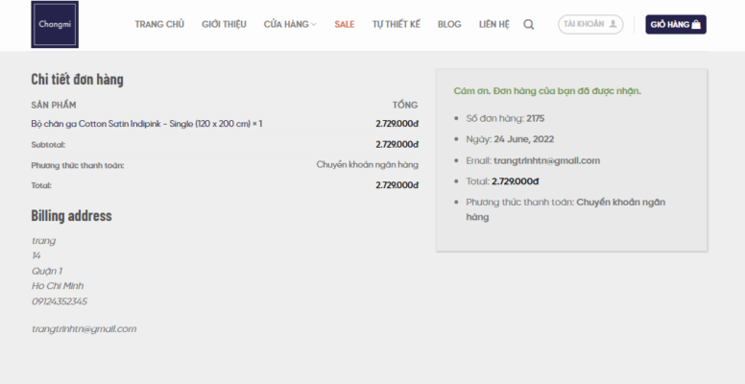Select the Sản phẩm column header

tap(54, 105)
